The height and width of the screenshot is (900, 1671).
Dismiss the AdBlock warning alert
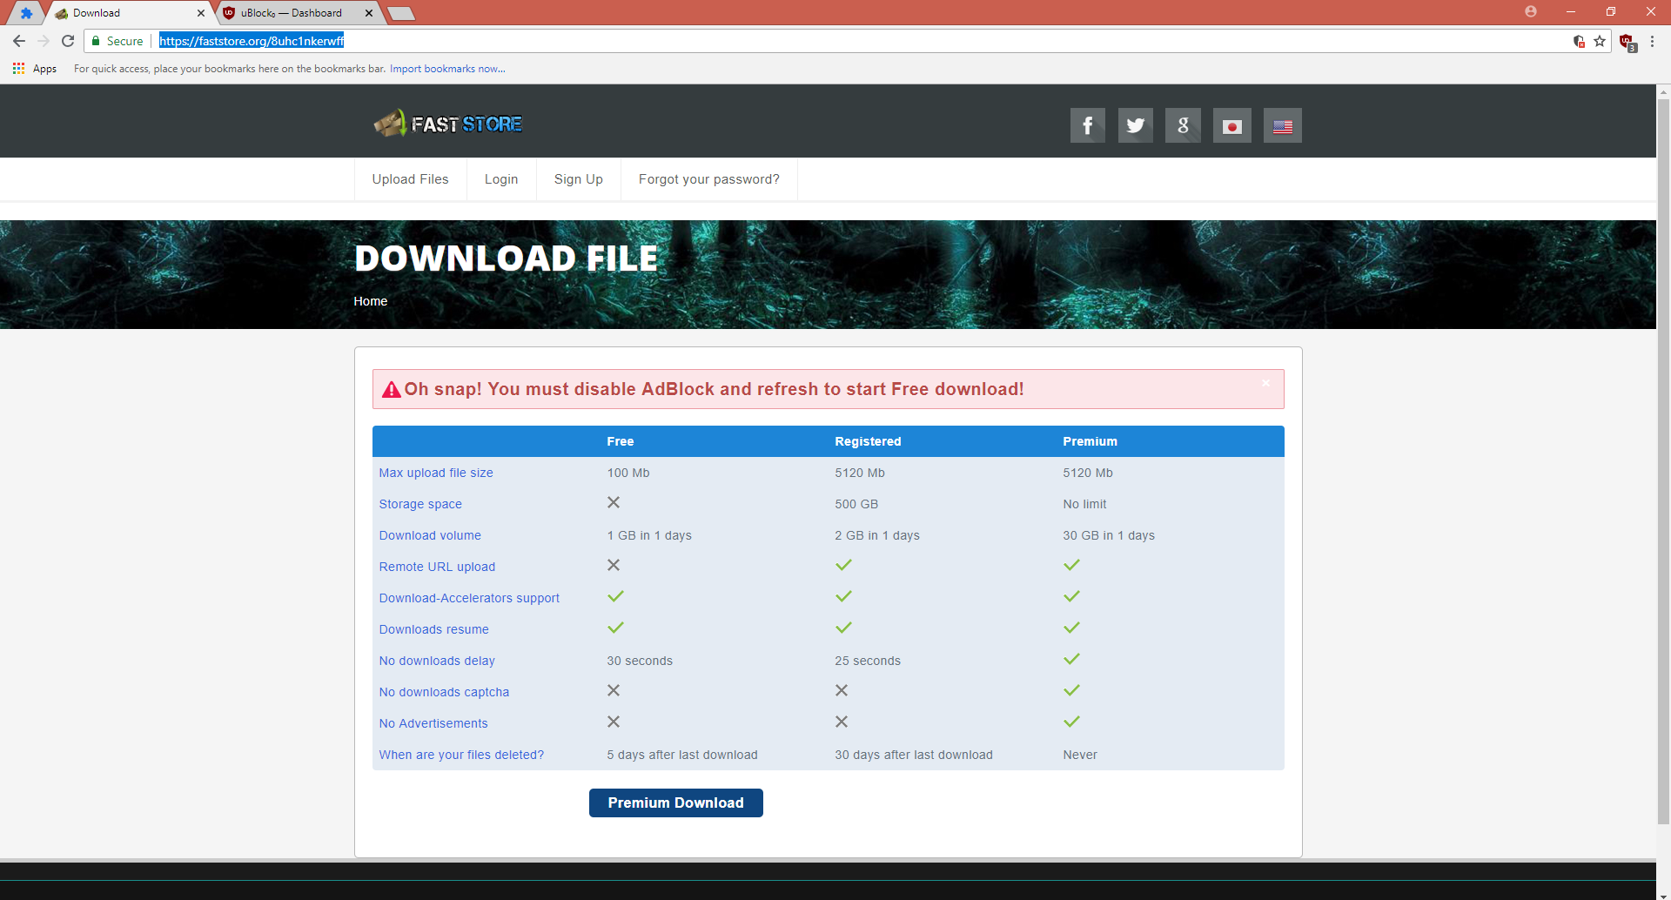pos(1266,383)
